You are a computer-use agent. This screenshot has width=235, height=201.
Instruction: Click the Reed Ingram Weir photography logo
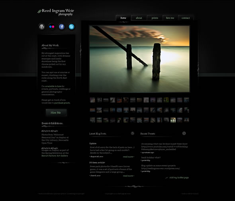click(56, 12)
